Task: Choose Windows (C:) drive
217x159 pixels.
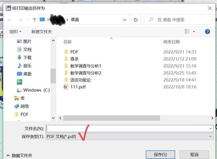Action: tap(33, 90)
